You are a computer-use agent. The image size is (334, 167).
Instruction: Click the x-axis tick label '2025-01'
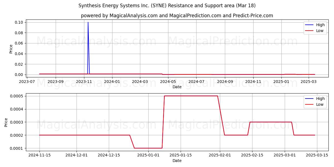(281, 82)
